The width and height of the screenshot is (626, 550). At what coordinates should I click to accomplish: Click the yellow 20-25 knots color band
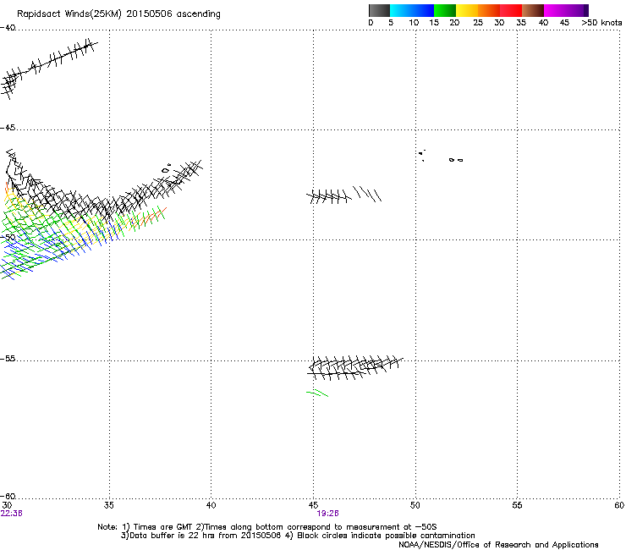pyautogui.click(x=467, y=10)
